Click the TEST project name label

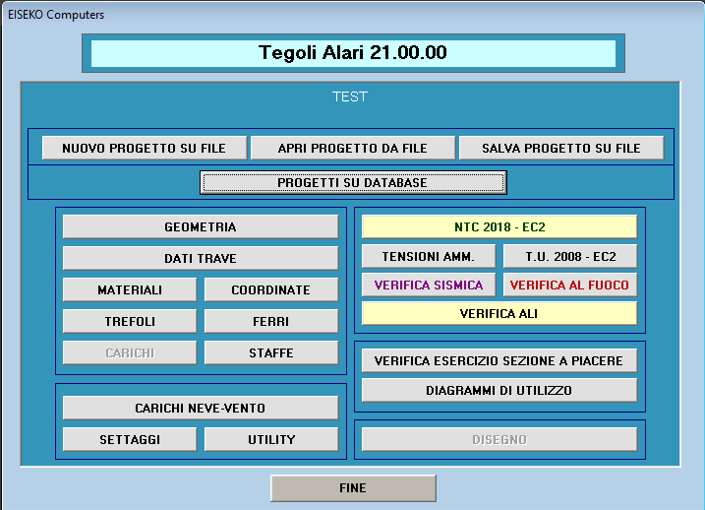click(x=350, y=96)
